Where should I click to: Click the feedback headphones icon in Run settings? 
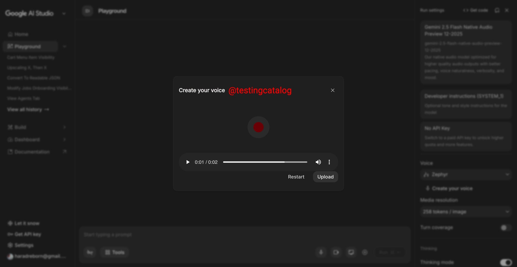[x=497, y=10]
